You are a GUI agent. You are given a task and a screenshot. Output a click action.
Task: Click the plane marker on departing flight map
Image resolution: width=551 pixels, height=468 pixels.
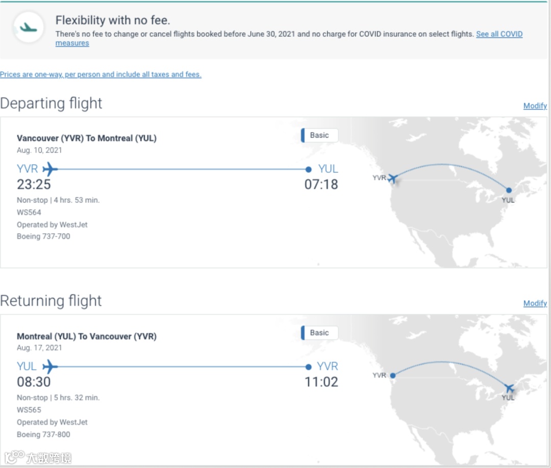pos(392,178)
